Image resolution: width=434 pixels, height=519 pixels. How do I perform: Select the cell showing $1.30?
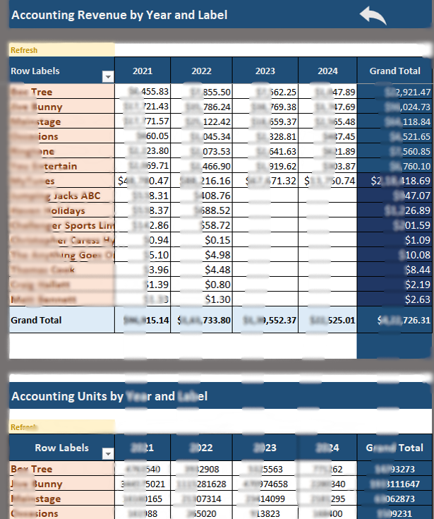[x=201, y=299]
